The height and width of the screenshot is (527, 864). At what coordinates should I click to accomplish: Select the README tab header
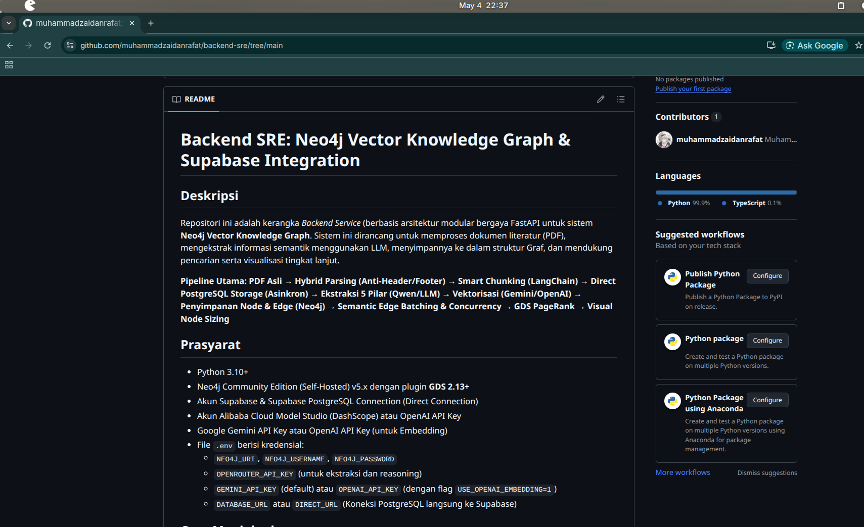coord(194,99)
